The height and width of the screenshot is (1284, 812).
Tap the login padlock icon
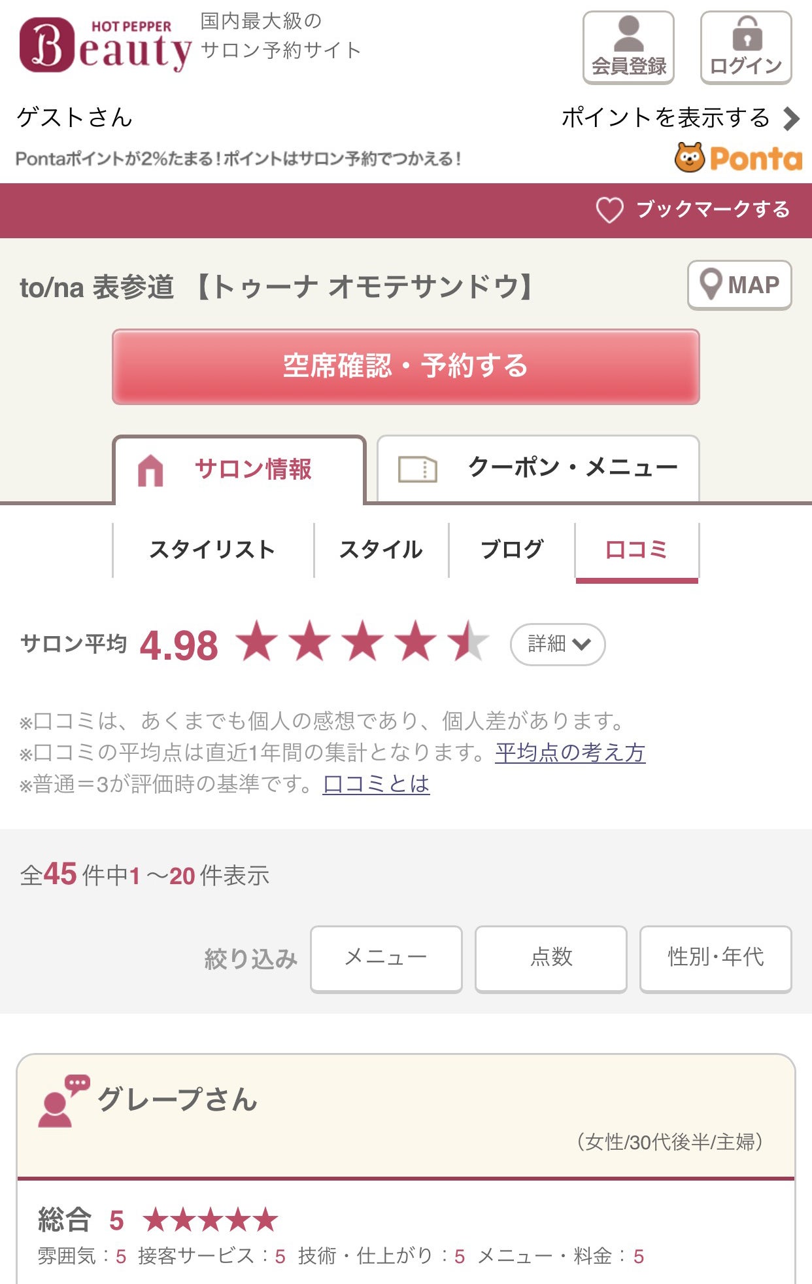(x=746, y=35)
